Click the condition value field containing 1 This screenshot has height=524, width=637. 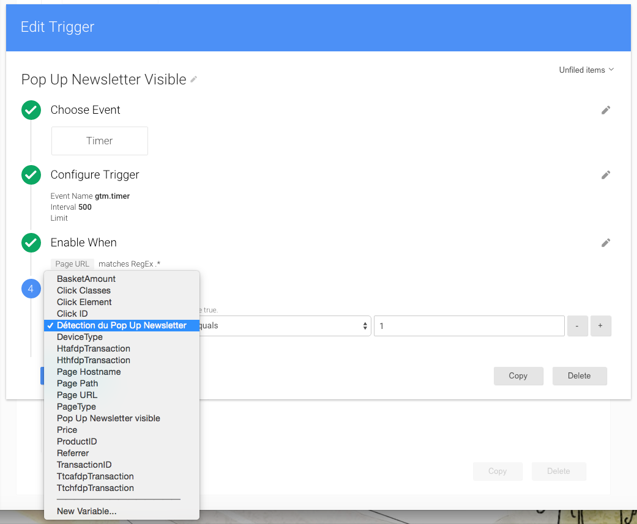pos(469,325)
